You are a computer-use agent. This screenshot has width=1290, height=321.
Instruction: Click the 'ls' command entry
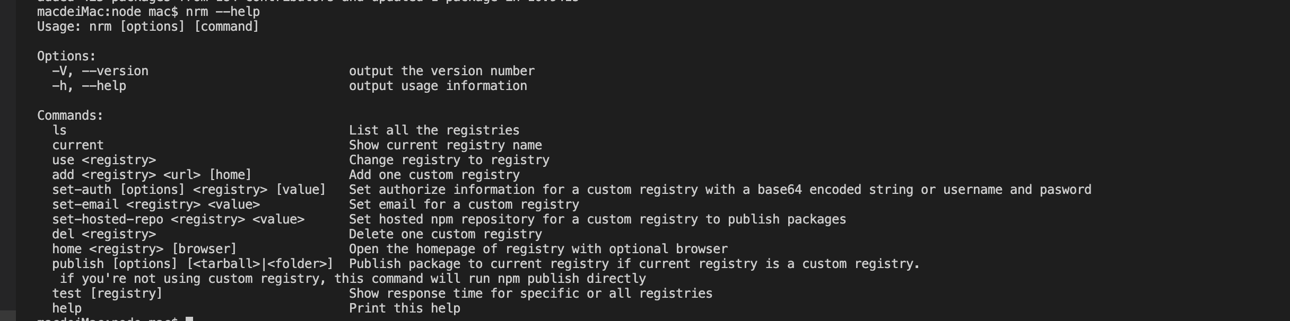click(59, 130)
